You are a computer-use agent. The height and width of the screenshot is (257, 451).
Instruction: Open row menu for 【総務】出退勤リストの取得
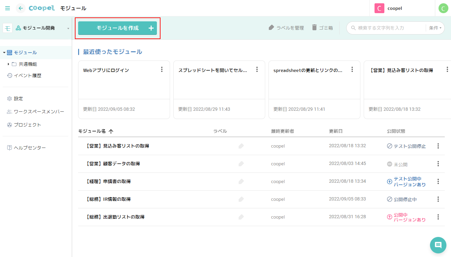(438, 217)
